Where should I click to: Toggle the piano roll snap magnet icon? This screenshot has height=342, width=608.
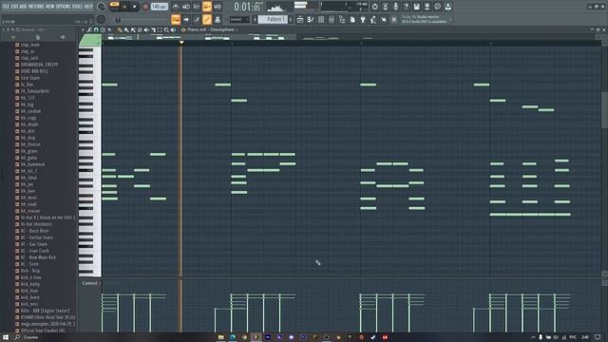tap(96, 29)
